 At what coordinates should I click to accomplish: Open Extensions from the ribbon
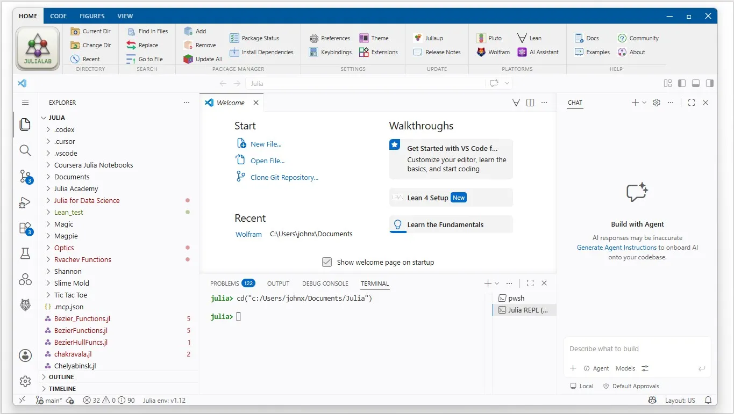coord(379,52)
